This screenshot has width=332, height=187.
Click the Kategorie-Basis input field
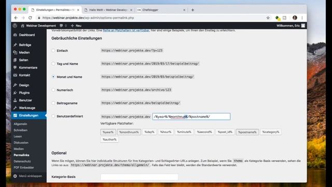coord(140,177)
